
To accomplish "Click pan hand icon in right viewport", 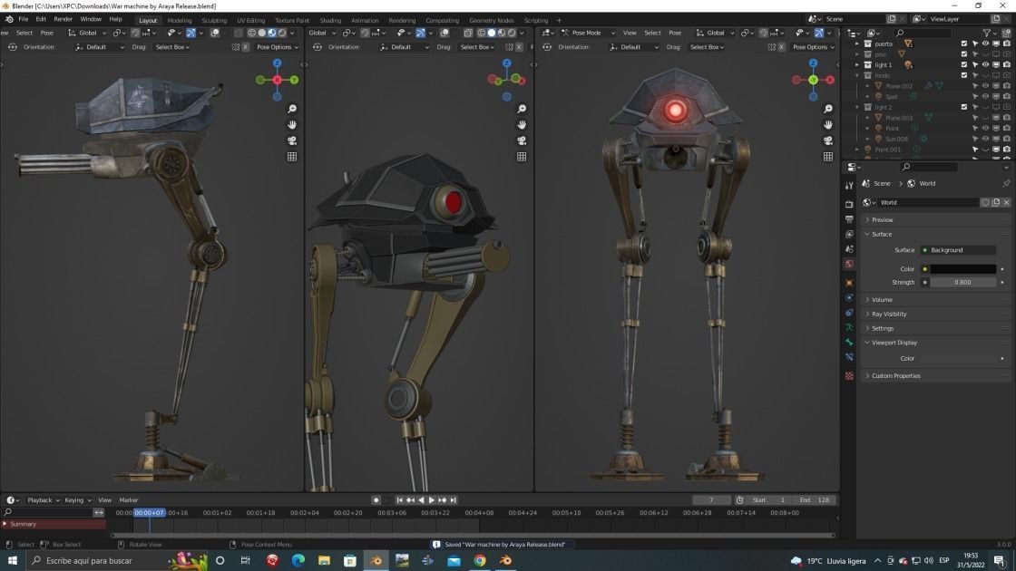I will click(x=828, y=125).
